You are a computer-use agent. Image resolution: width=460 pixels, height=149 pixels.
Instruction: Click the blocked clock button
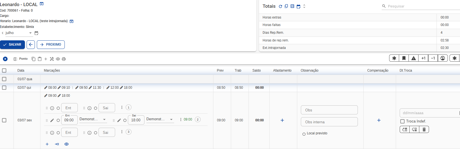pyautogui.click(x=443, y=58)
